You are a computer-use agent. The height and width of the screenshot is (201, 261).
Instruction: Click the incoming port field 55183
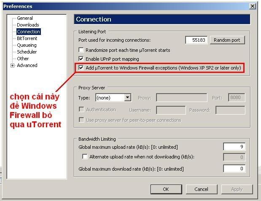(196, 40)
